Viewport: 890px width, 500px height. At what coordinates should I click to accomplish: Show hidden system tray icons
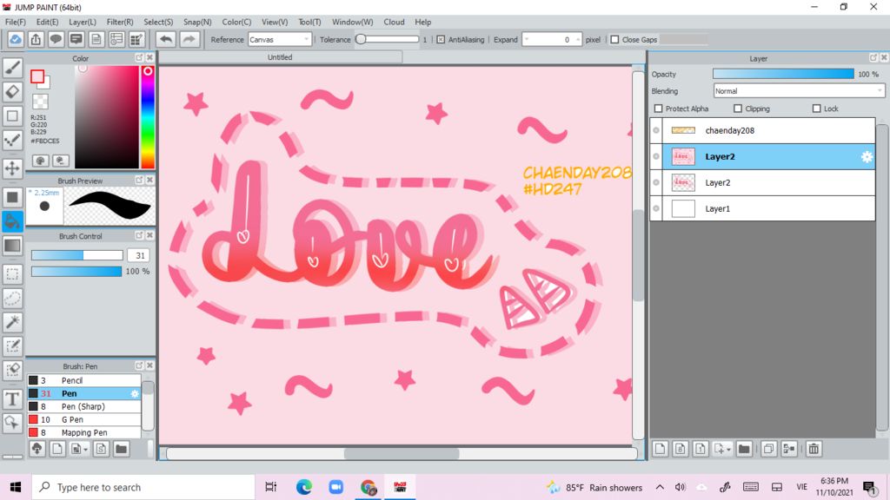pos(660,487)
